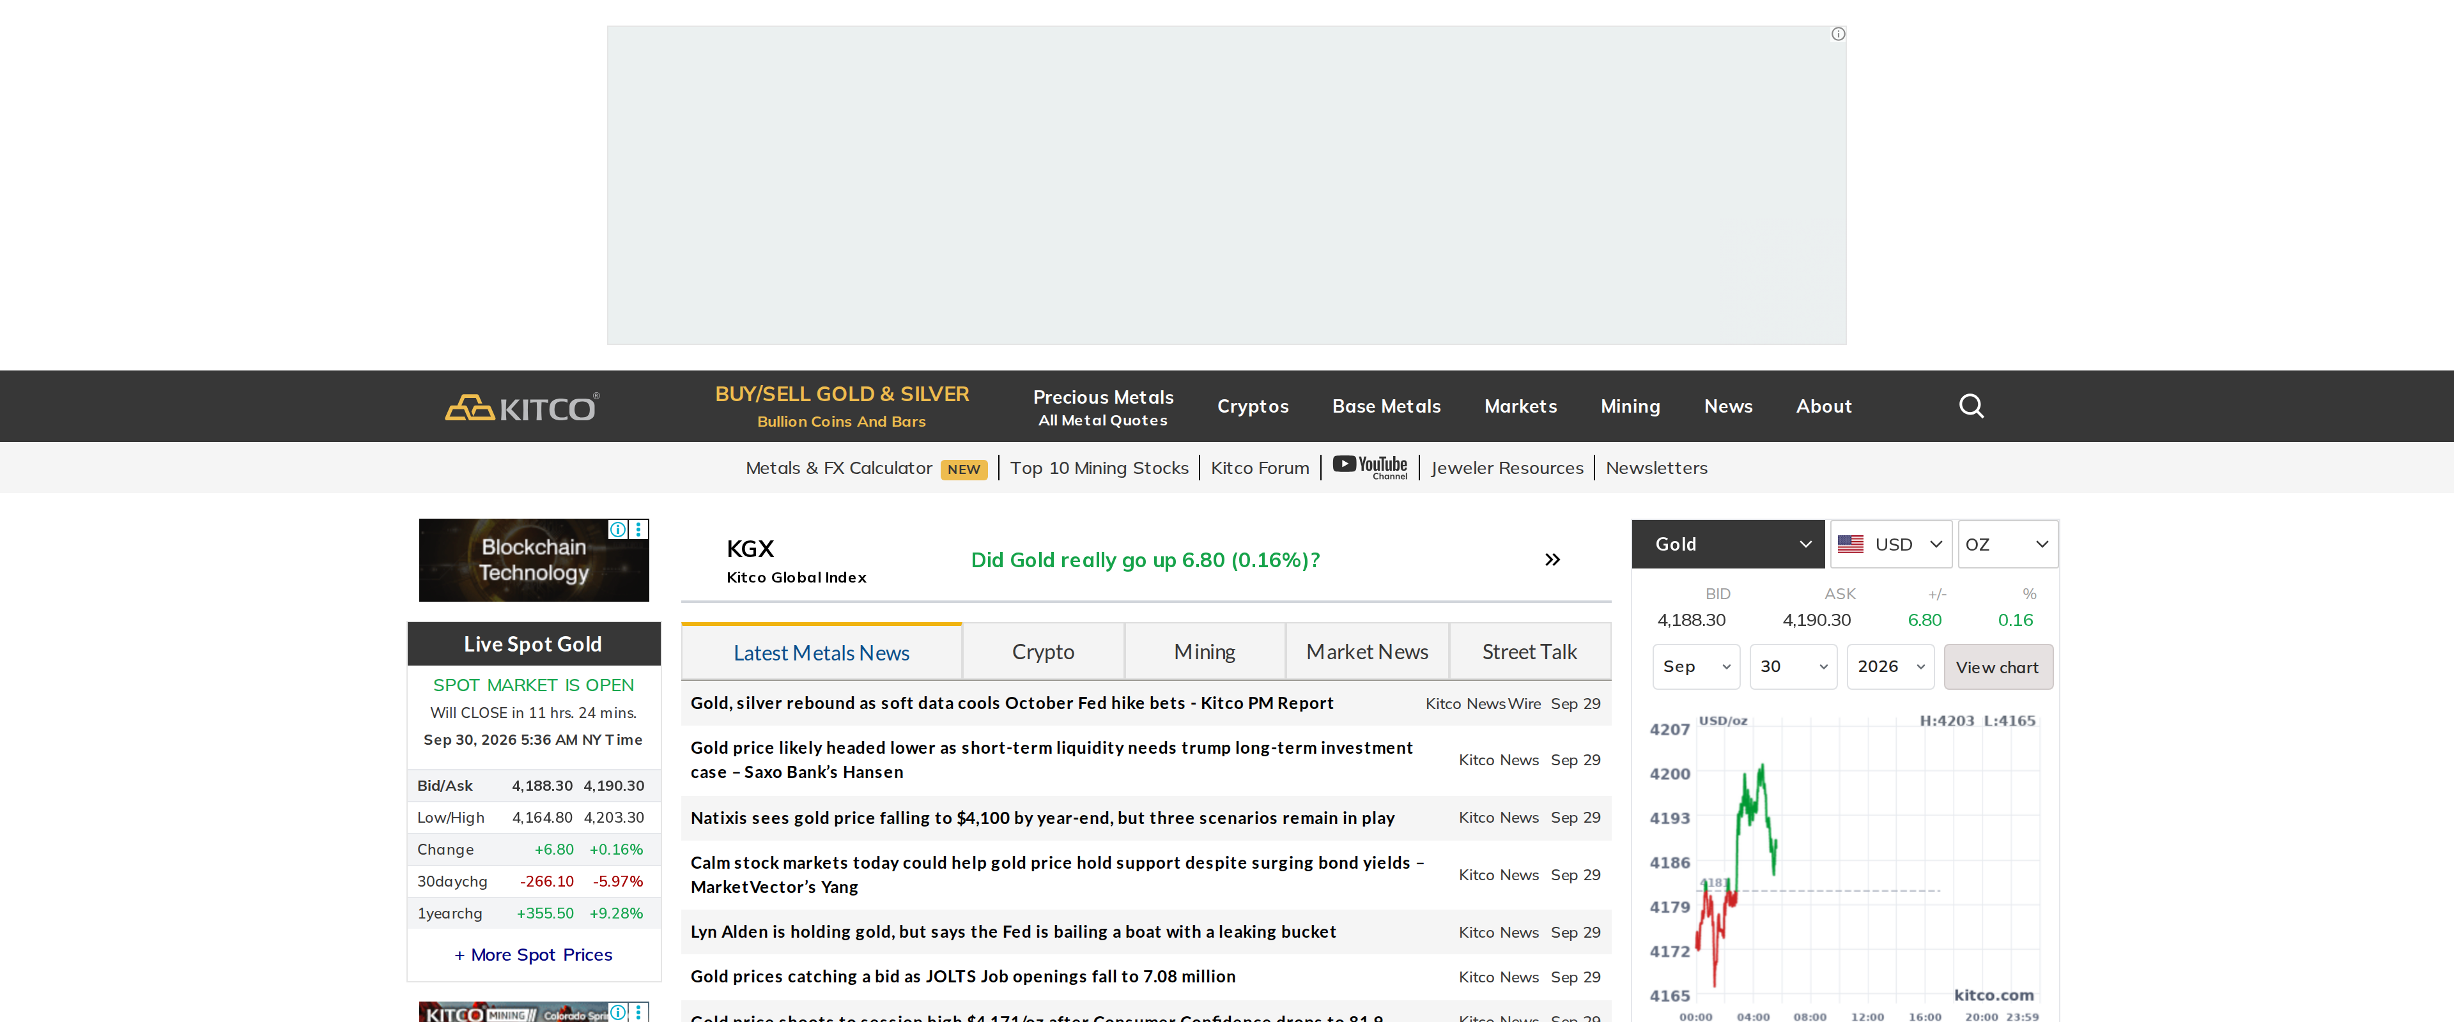The width and height of the screenshot is (2454, 1022).
Task: Switch to the Mining news tab
Action: [x=1205, y=652]
